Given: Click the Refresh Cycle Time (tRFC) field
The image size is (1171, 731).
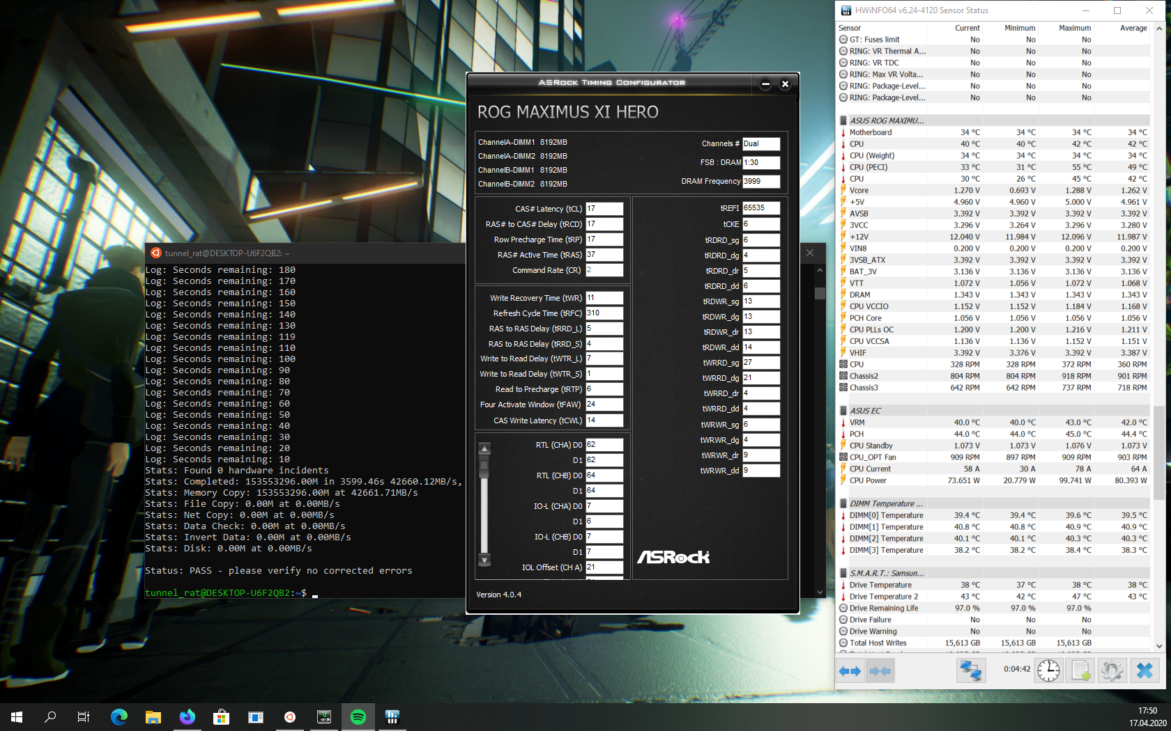Looking at the screenshot, I should pyautogui.click(x=604, y=313).
